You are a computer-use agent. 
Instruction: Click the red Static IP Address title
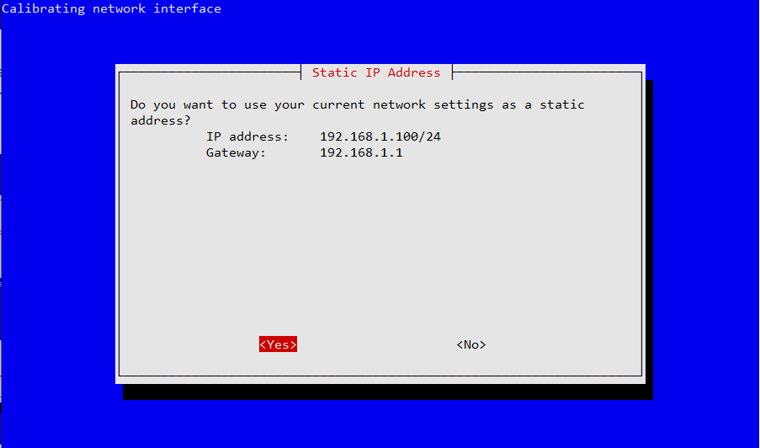(x=376, y=72)
